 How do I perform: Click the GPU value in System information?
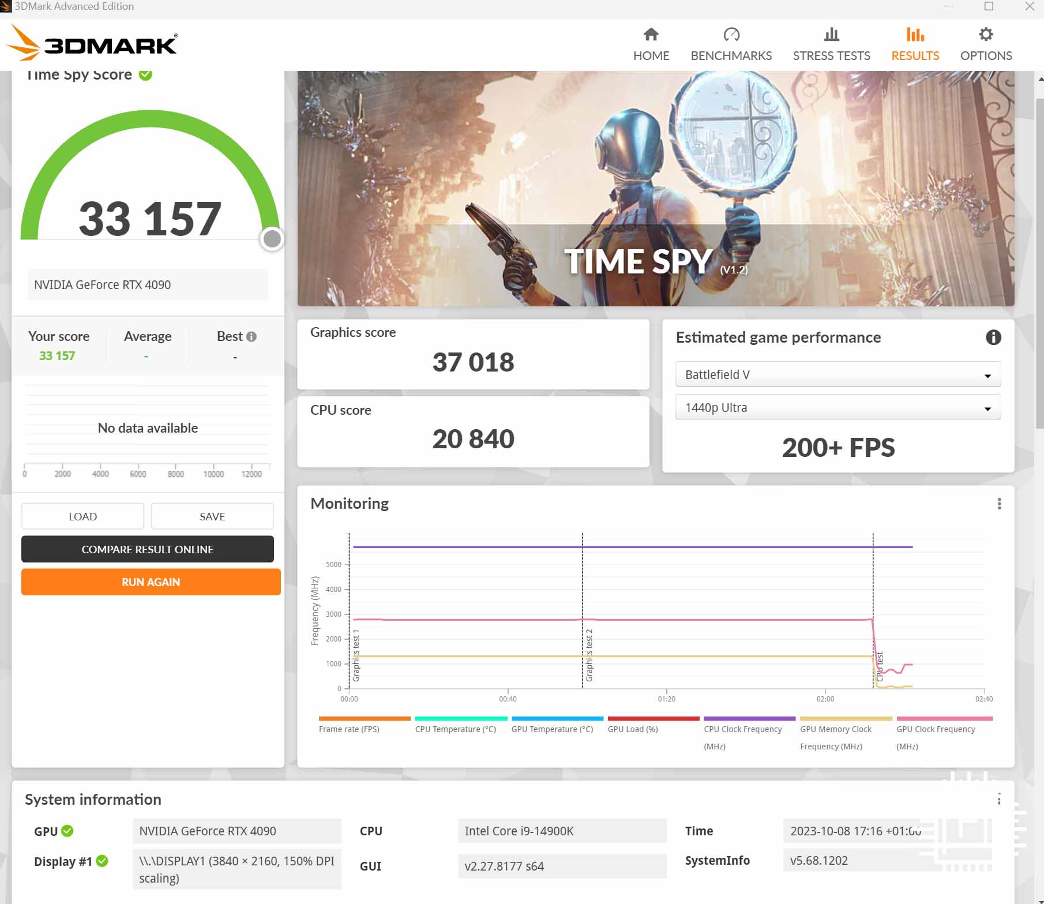coord(236,831)
